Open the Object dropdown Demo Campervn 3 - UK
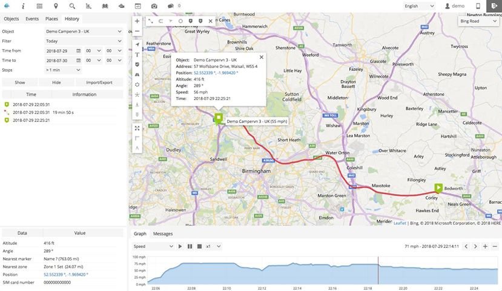This screenshot has height=291, width=502. click(x=84, y=31)
